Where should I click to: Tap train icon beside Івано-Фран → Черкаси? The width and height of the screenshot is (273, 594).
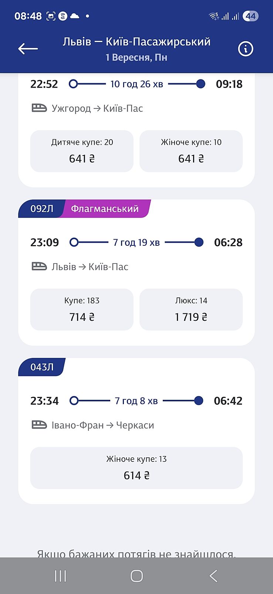click(39, 425)
